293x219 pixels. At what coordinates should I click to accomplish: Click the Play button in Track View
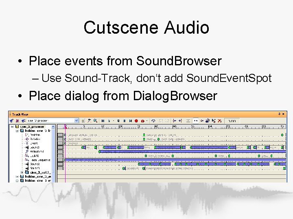tap(109, 121)
